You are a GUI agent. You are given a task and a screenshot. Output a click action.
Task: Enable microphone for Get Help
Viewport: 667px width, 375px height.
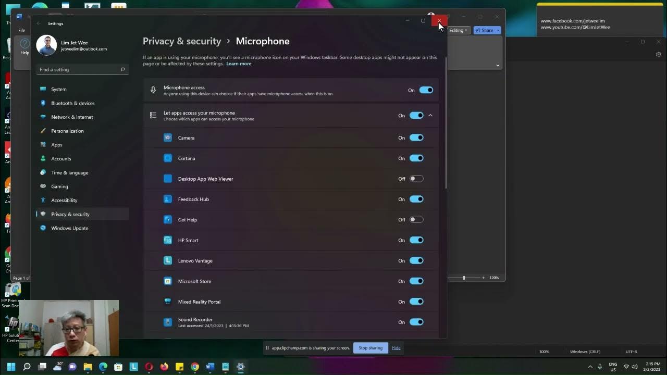pos(416,219)
